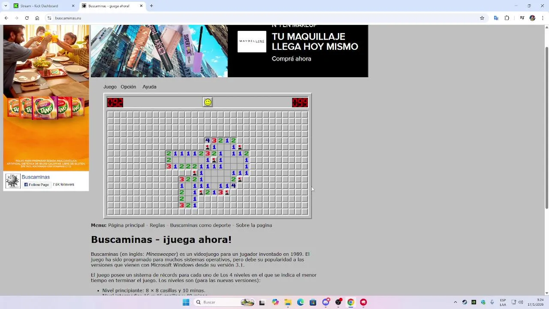Open the browser extensions puzzle icon

[507, 18]
